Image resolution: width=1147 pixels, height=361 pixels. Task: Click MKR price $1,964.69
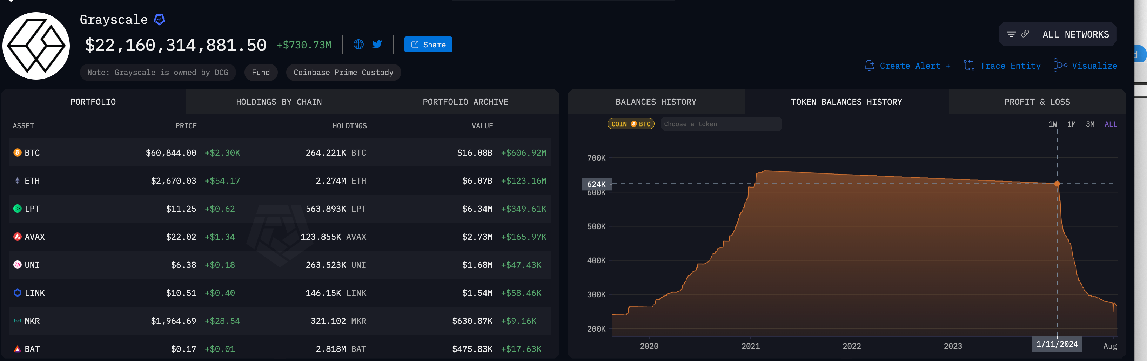[174, 321]
